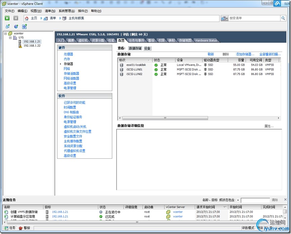This screenshot has width=291, height=234.
Task: Click the first toolbar icon below navigation
Action: 8,27
